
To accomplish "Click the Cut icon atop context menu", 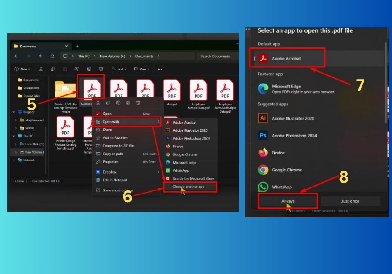I will tap(98, 103).
